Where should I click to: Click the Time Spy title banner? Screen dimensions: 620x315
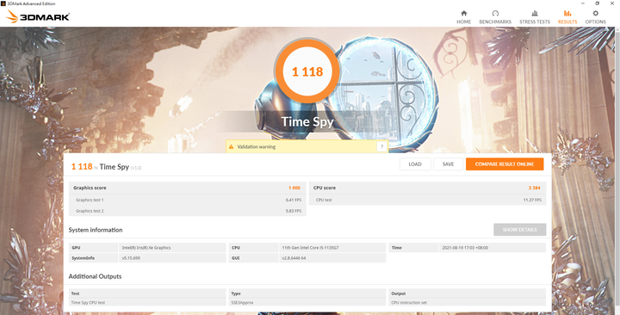(307, 121)
